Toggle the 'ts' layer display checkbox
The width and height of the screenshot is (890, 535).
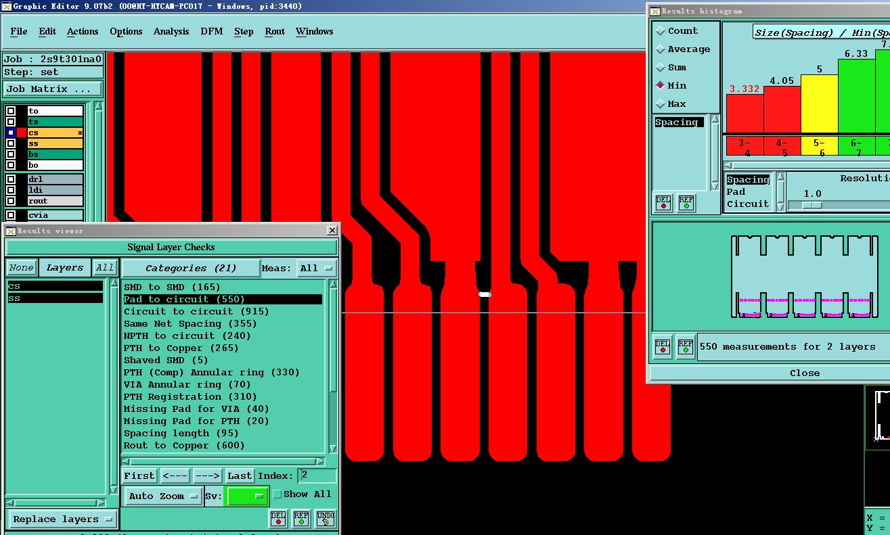pos(11,122)
